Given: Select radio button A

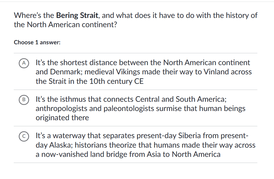Looking at the screenshot, I should 24,63.
